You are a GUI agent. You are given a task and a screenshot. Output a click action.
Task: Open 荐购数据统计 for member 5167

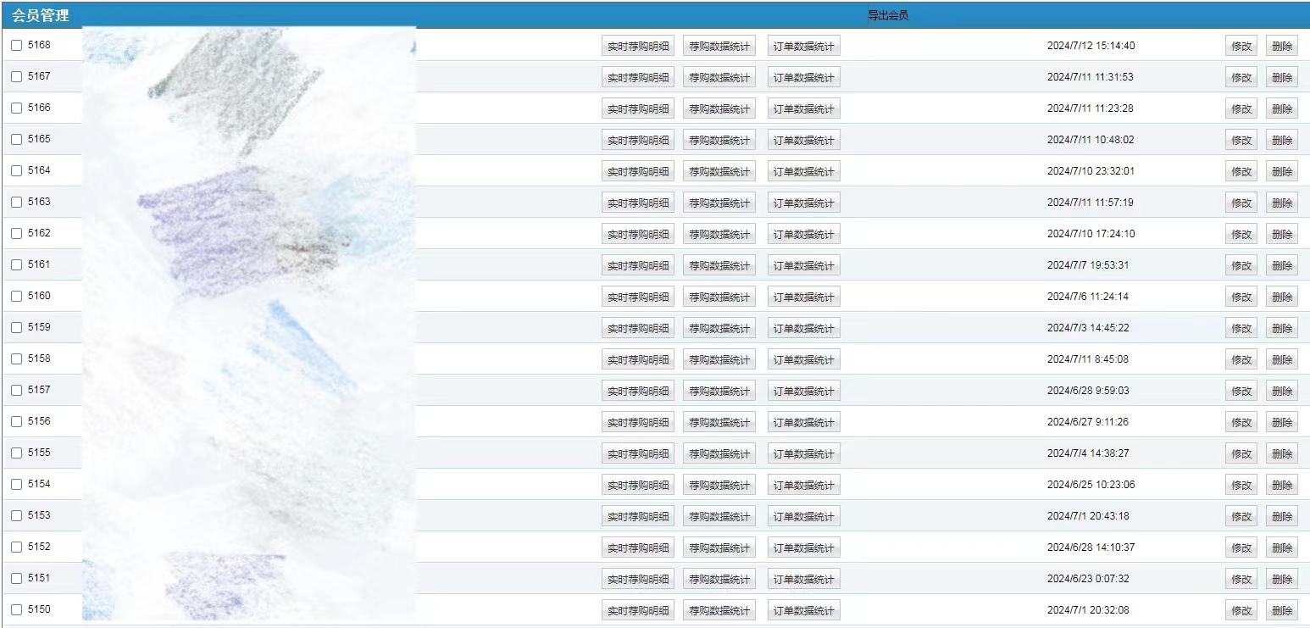point(719,78)
